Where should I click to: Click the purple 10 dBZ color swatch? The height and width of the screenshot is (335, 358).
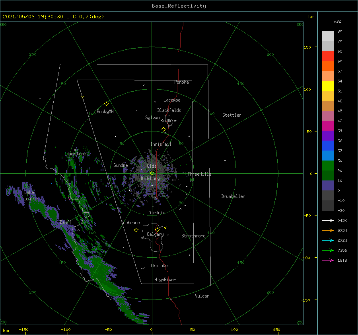328,185
